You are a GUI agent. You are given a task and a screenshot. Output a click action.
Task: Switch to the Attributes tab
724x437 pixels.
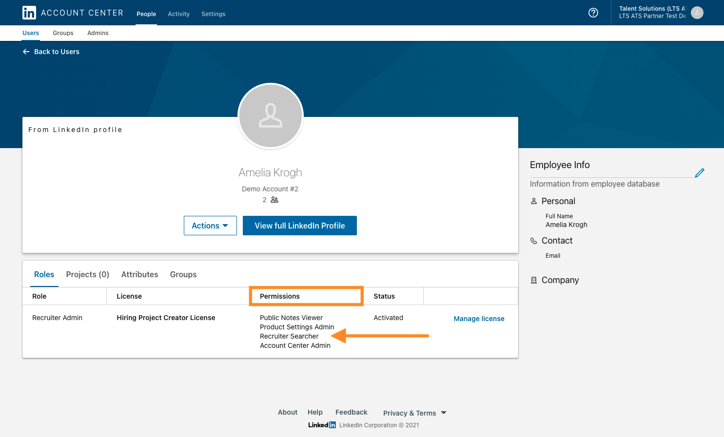[140, 275]
